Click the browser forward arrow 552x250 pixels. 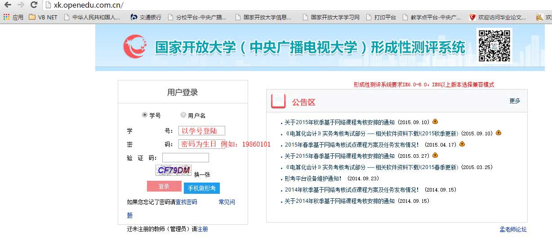point(21,5)
